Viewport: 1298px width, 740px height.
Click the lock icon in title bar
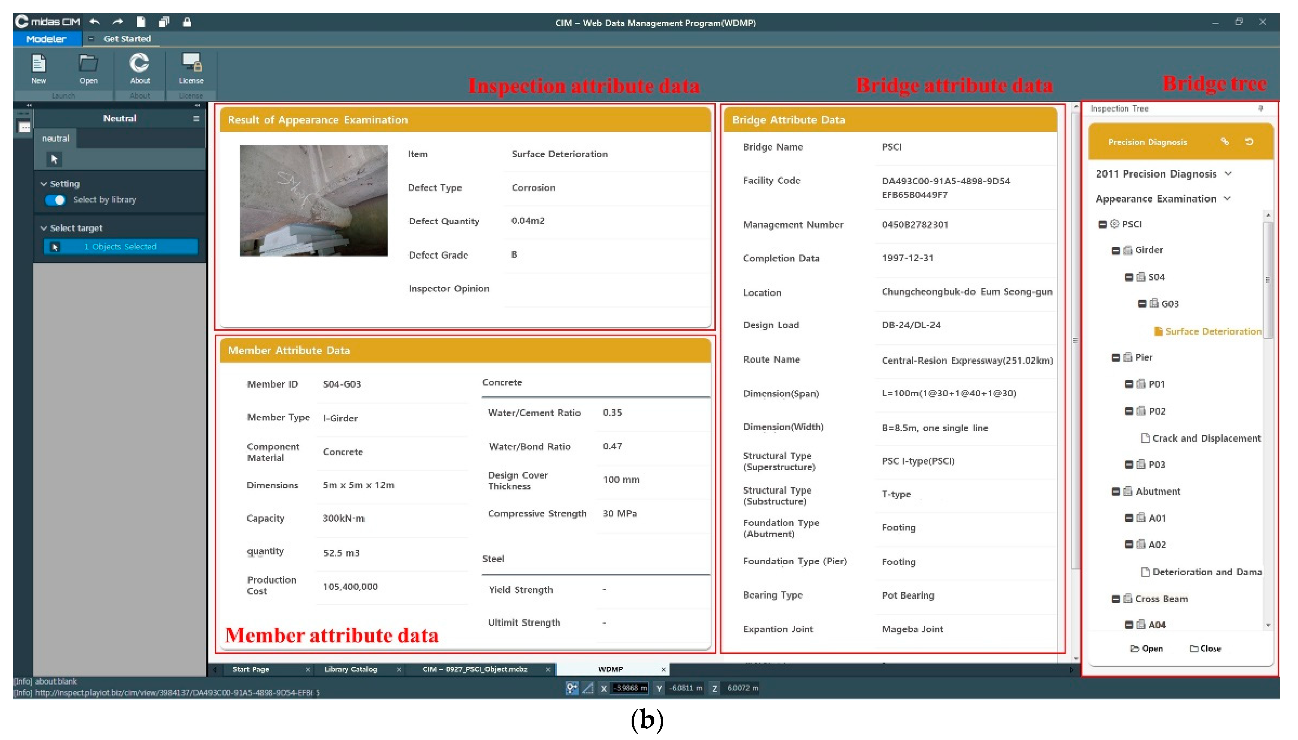(x=187, y=22)
